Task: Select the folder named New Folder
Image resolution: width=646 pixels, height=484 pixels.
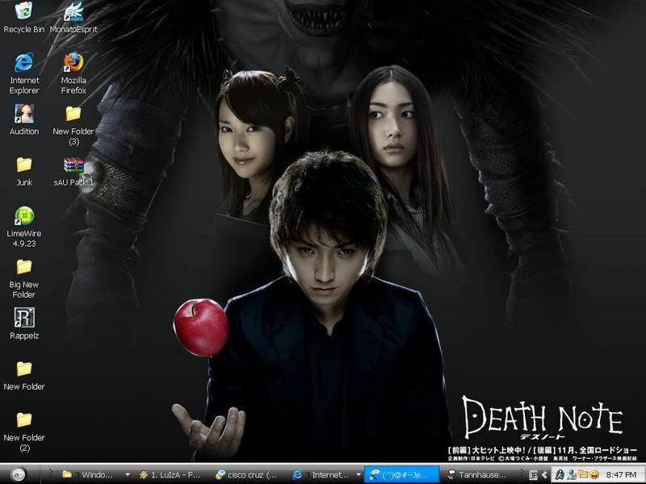Action: pos(24,375)
